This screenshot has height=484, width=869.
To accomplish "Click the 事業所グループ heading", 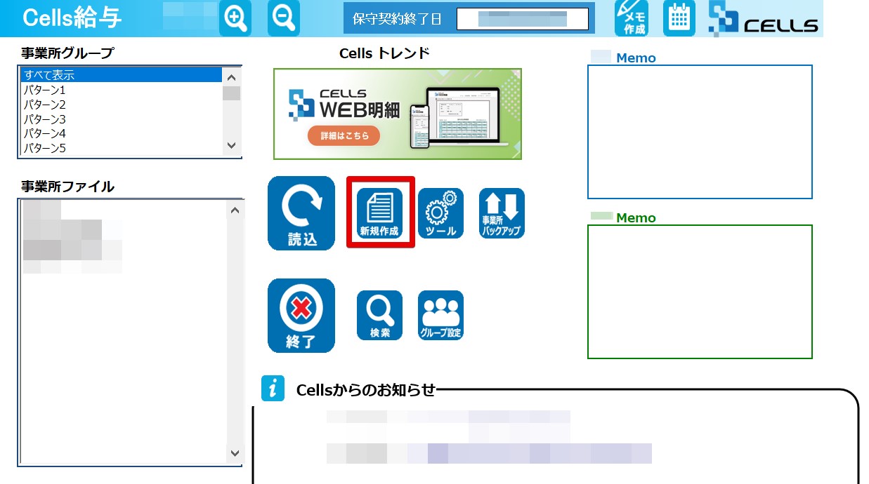I will coord(67,53).
